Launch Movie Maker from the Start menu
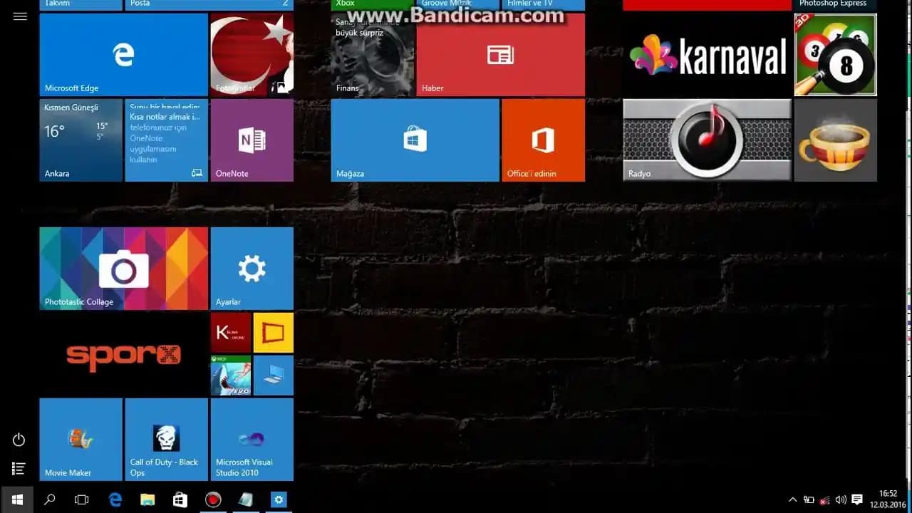The height and width of the screenshot is (513, 912). click(x=80, y=438)
